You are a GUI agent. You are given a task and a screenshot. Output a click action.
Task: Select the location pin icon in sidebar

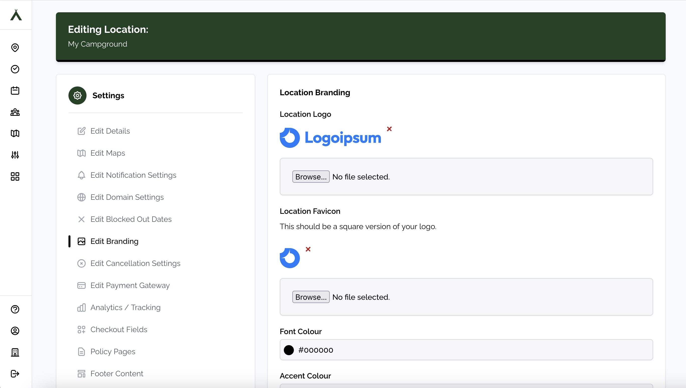click(15, 48)
